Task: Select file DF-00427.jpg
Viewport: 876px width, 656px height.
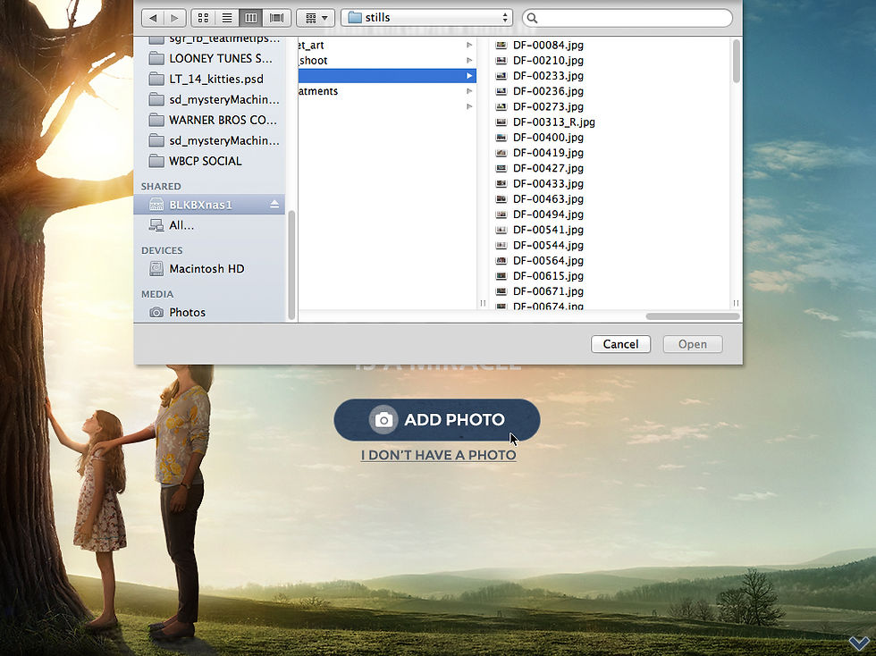Action: 547,168
